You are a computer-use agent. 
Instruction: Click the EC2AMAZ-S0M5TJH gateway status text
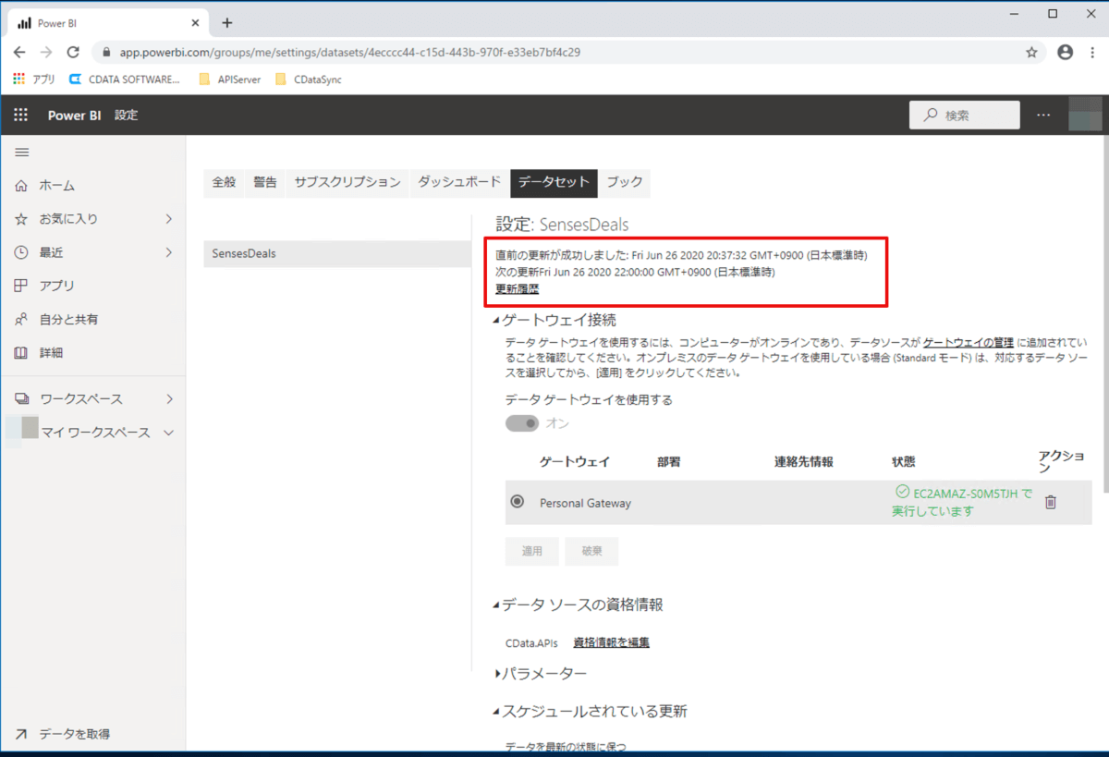pyautogui.click(x=963, y=502)
